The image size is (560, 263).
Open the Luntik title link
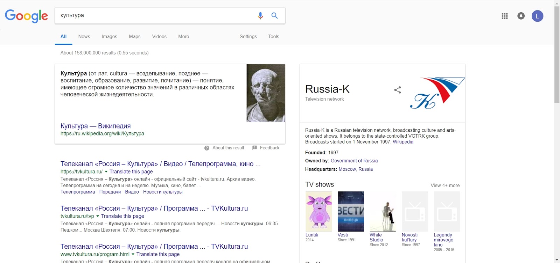(311, 235)
